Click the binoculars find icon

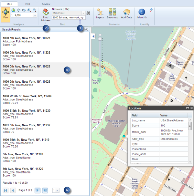(x=88, y=13)
